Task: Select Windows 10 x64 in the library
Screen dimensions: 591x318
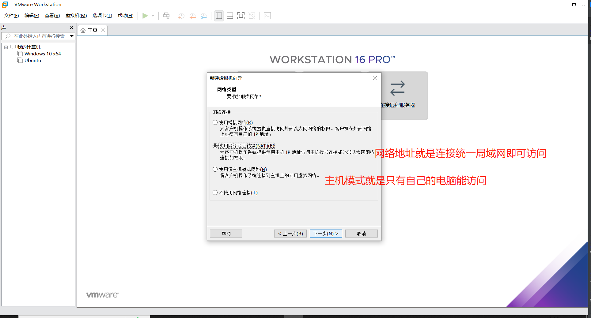Action: [43, 54]
